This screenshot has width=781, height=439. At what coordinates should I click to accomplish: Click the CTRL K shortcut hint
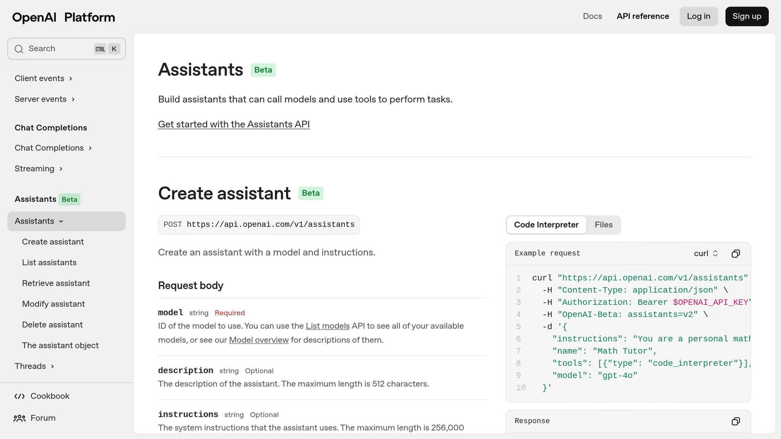click(x=107, y=49)
